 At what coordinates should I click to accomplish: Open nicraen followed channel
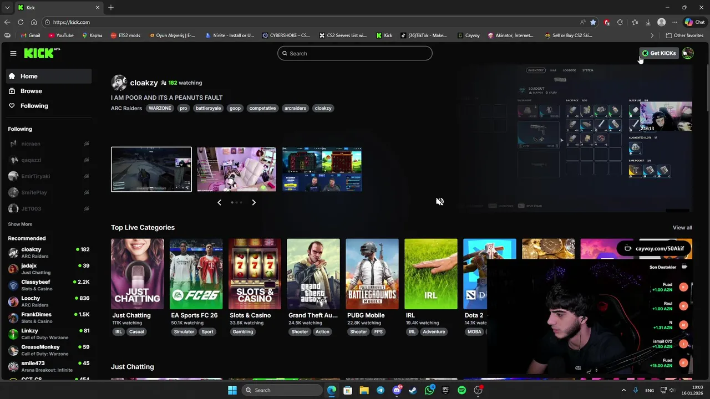[49, 144]
